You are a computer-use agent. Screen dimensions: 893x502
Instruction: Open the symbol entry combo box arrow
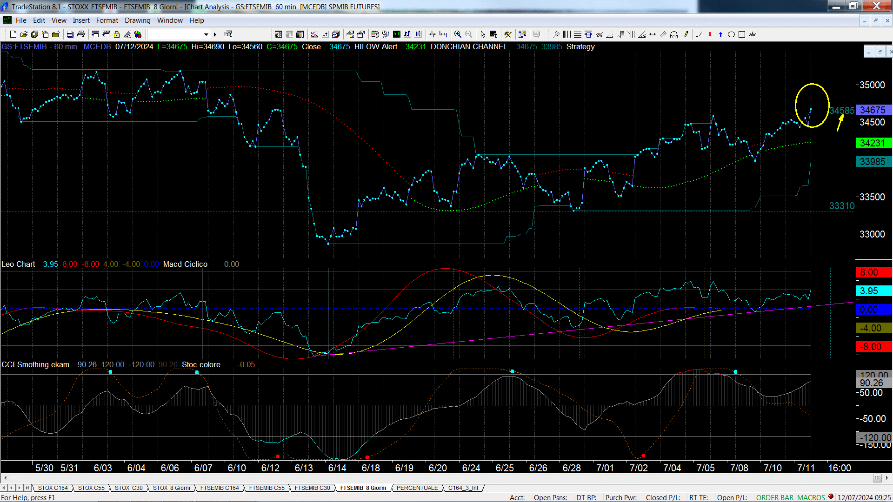click(x=206, y=34)
